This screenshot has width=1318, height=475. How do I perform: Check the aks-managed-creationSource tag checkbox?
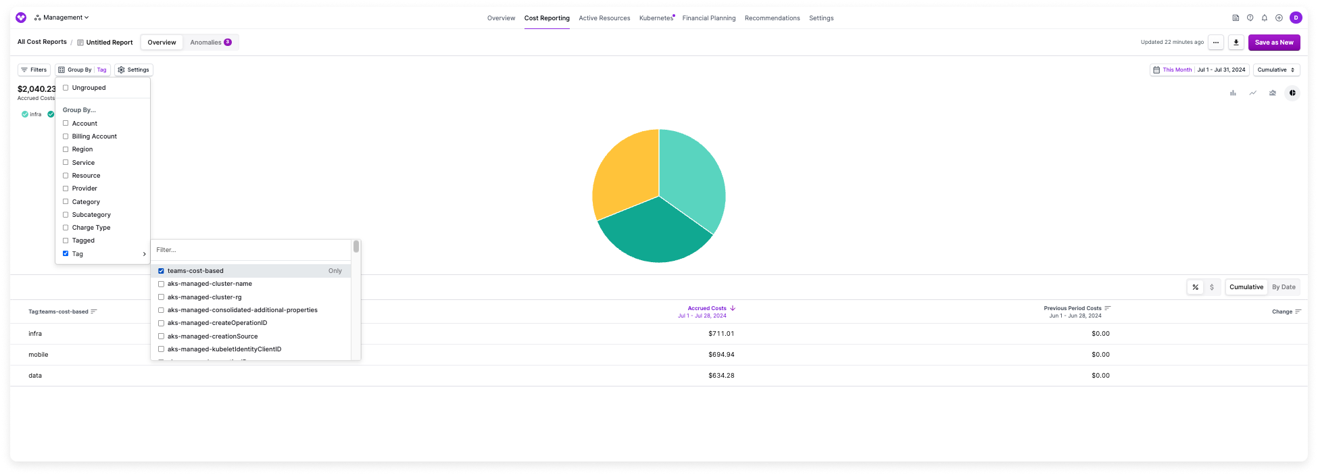click(x=161, y=336)
